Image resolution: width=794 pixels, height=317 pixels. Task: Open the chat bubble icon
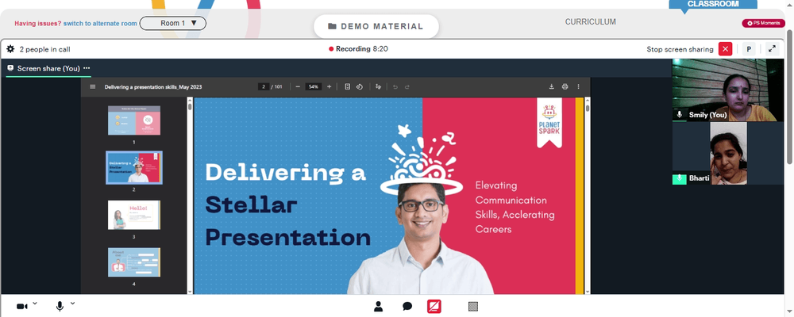[407, 307]
